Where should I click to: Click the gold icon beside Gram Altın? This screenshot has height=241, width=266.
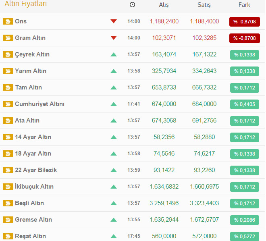[8, 38]
